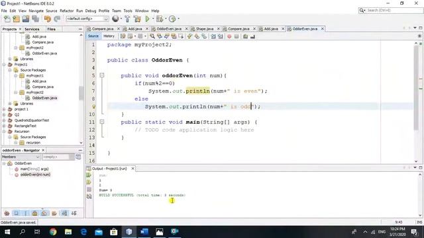This screenshot has height=238, width=424.
Task: Open the Members dropdown in Navigator
Action: coord(21,157)
